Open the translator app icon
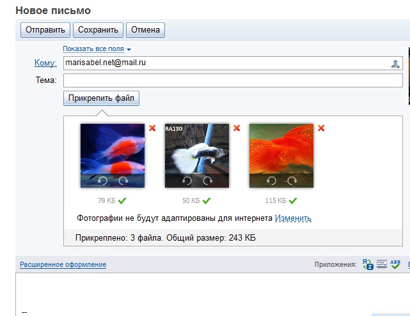This screenshot has width=410, height=316. [x=367, y=264]
